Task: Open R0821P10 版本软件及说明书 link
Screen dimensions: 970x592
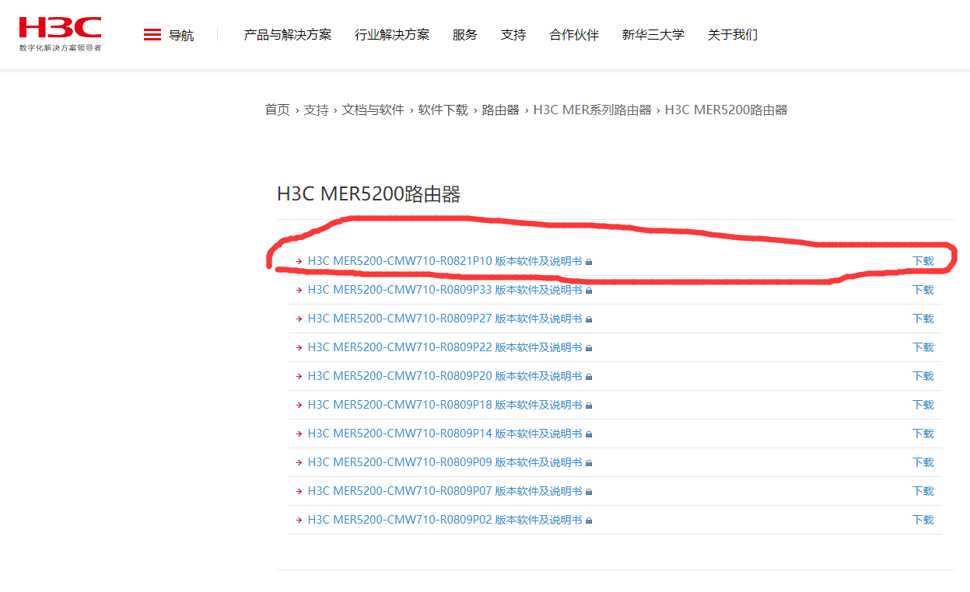Action: point(445,261)
